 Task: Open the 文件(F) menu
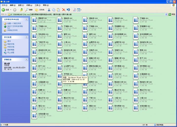(x=5, y=5)
